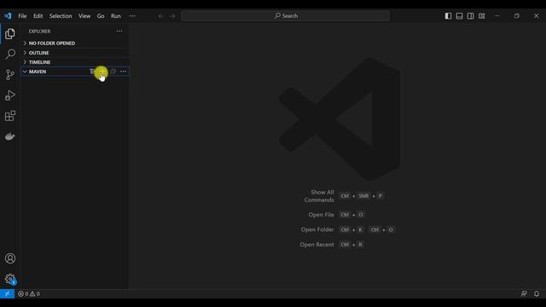Open Maven section more actions ellipsis
546x307 pixels.
tap(123, 72)
